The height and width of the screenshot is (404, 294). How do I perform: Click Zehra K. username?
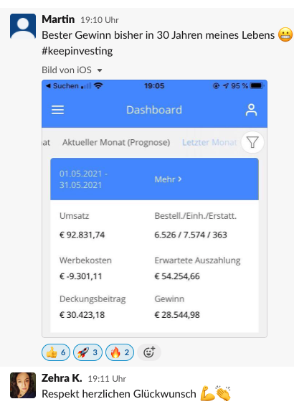click(62, 378)
